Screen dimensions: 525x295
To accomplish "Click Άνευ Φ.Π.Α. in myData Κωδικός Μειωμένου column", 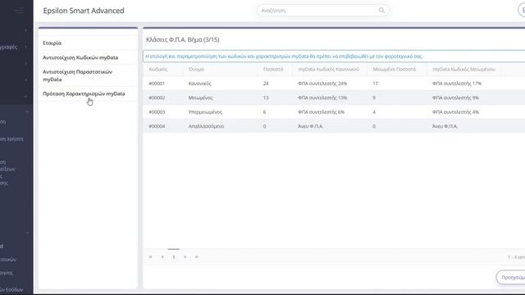I will pyautogui.click(x=445, y=126).
